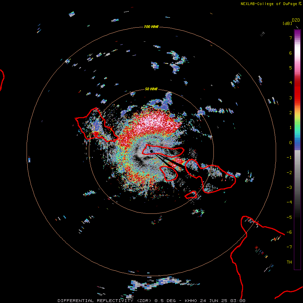
Task: Click the 100 NMI range ring label
Action: click(x=151, y=27)
